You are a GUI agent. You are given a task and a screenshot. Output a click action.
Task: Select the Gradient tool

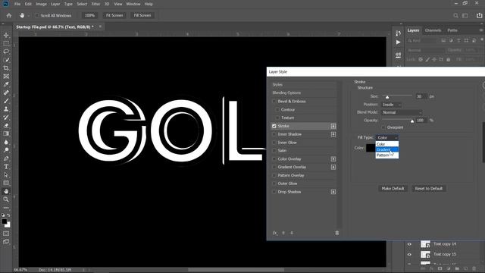click(6, 133)
